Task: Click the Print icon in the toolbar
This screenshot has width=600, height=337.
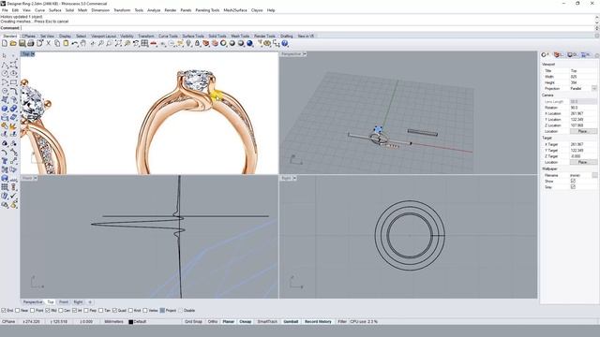Action: coord(31,44)
